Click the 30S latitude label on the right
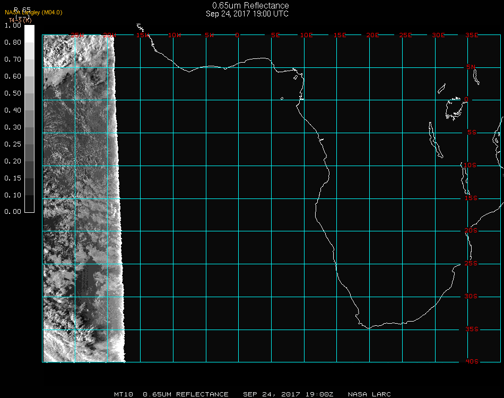 pyautogui.click(x=471, y=296)
